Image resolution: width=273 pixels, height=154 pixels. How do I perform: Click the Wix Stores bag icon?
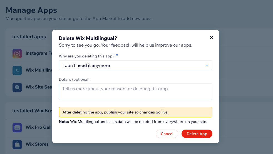(x=17, y=145)
